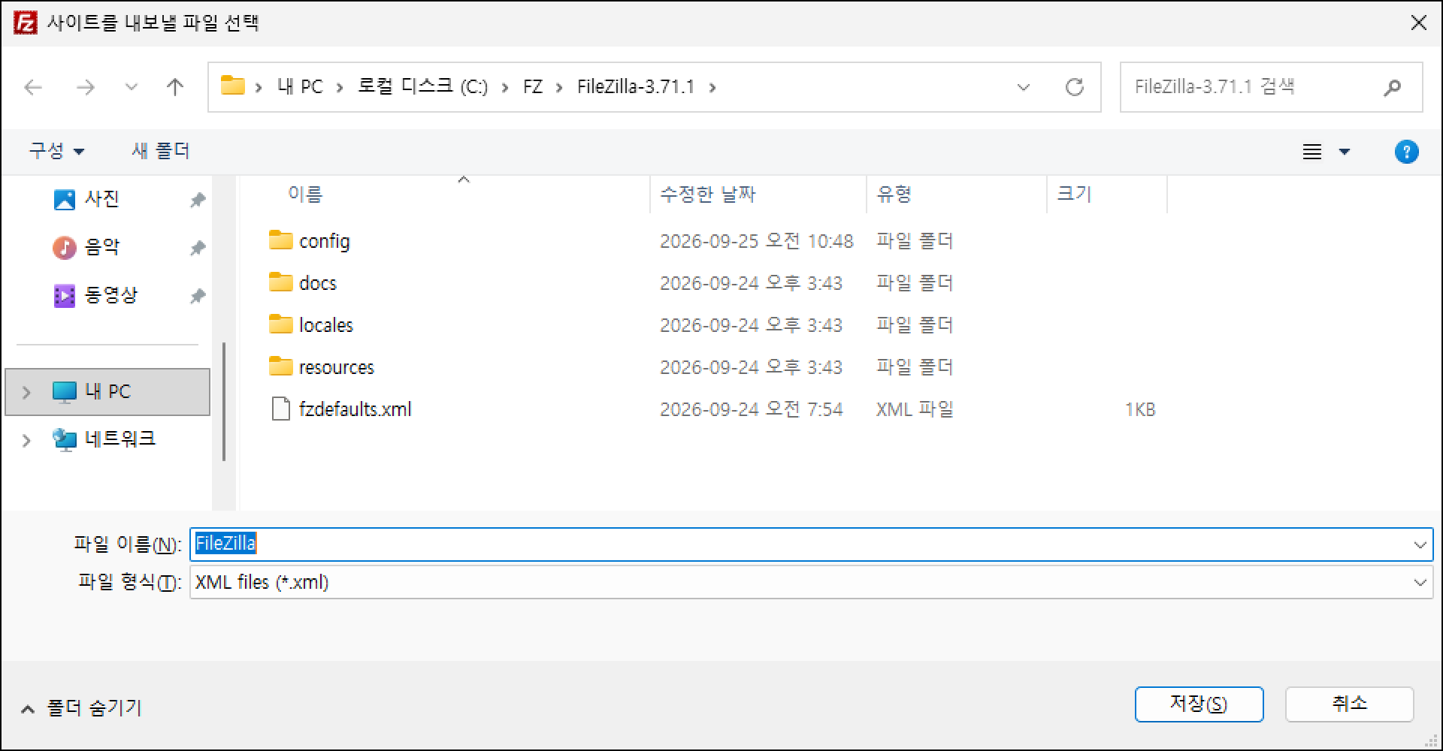Close the export file dialog
This screenshot has height=751, width=1443.
(1418, 23)
